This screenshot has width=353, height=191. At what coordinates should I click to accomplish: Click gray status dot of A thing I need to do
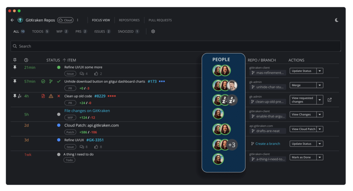click(59, 154)
